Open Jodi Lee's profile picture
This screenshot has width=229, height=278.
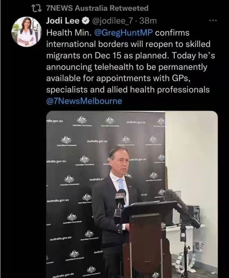[x=27, y=32]
